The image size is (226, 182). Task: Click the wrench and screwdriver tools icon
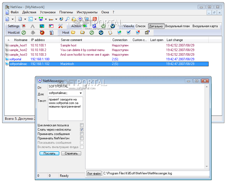[x=60, y=26]
